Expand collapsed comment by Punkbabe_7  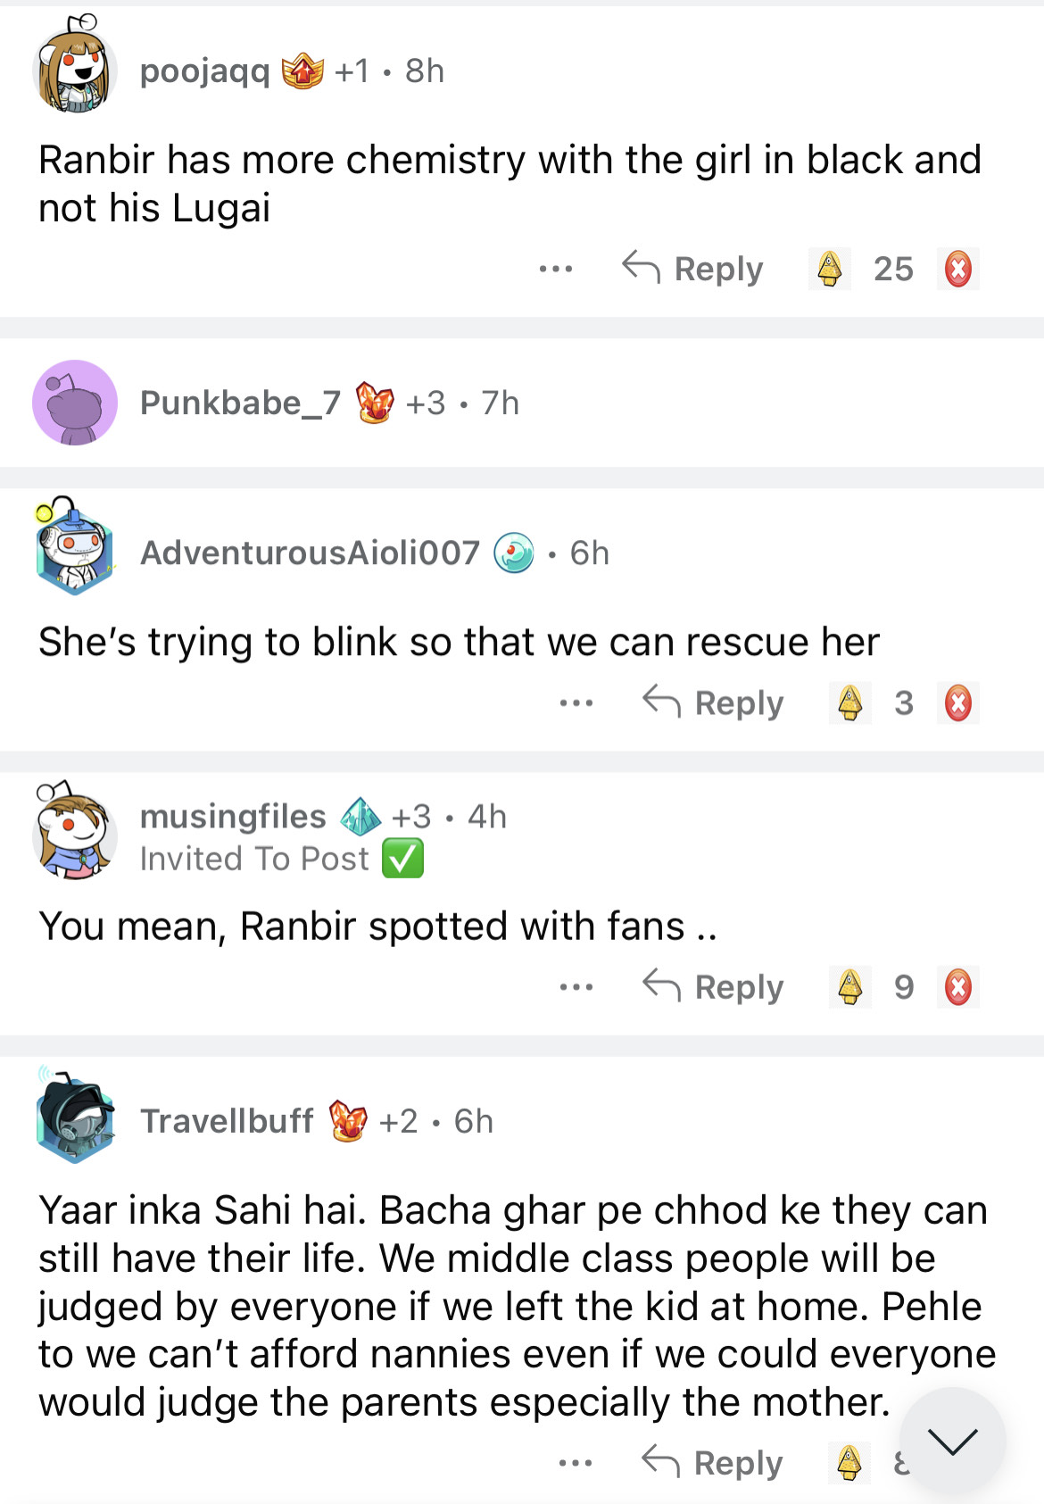[535, 403]
